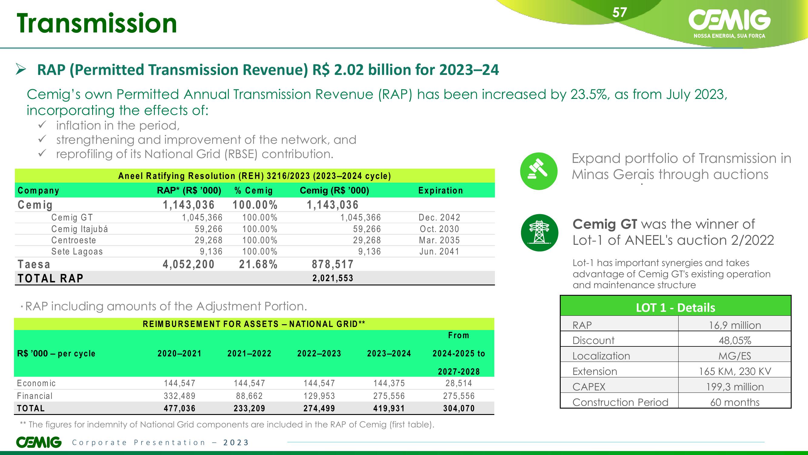Click the checkmark beside 'strengthening and improvement'

(x=42, y=140)
